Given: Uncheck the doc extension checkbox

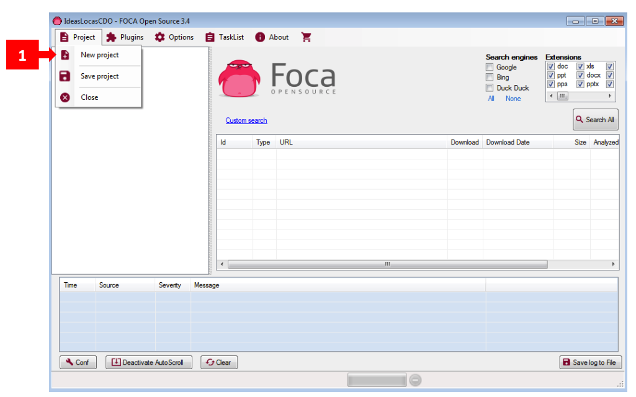Looking at the screenshot, I should click(551, 66).
